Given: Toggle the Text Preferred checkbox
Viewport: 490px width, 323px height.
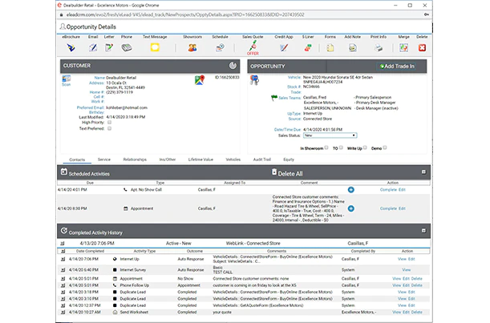Looking at the screenshot, I should pyautogui.click(x=109, y=128).
